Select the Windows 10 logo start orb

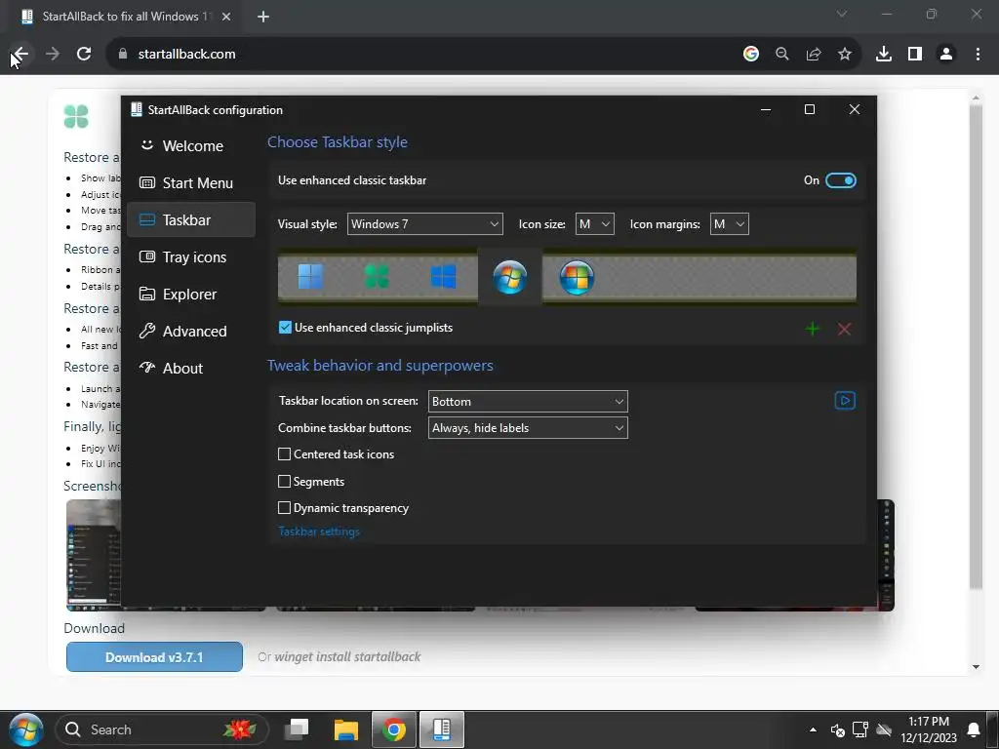pyautogui.click(x=444, y=277)
